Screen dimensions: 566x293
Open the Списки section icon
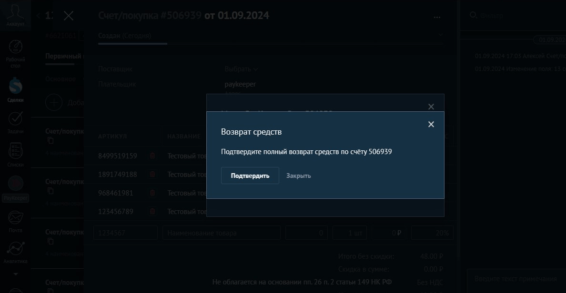click(15, 154)
